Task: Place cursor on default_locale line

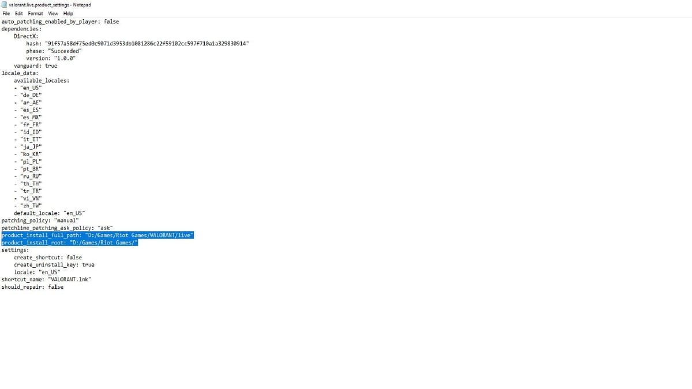Action: click(x=49, y=213)
